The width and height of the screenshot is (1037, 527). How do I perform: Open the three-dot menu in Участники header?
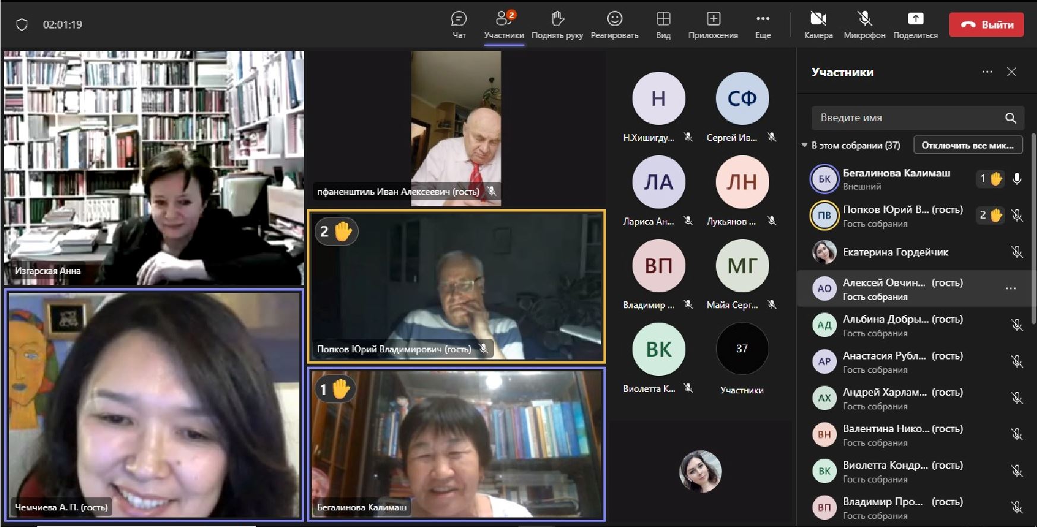(987, 72)
